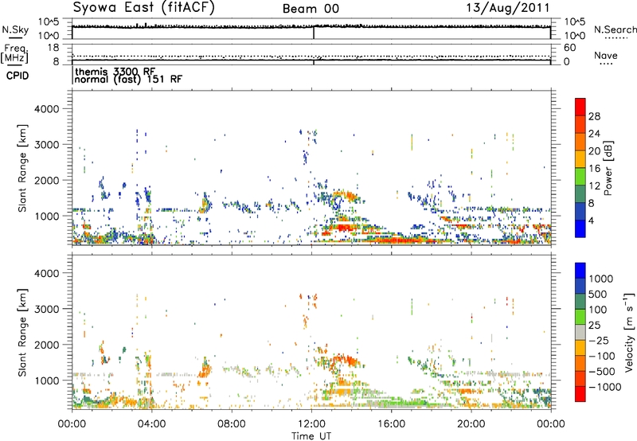Click the '18' frequency axis value
This screenshot has width=637, height=441.
coord(53,48)
